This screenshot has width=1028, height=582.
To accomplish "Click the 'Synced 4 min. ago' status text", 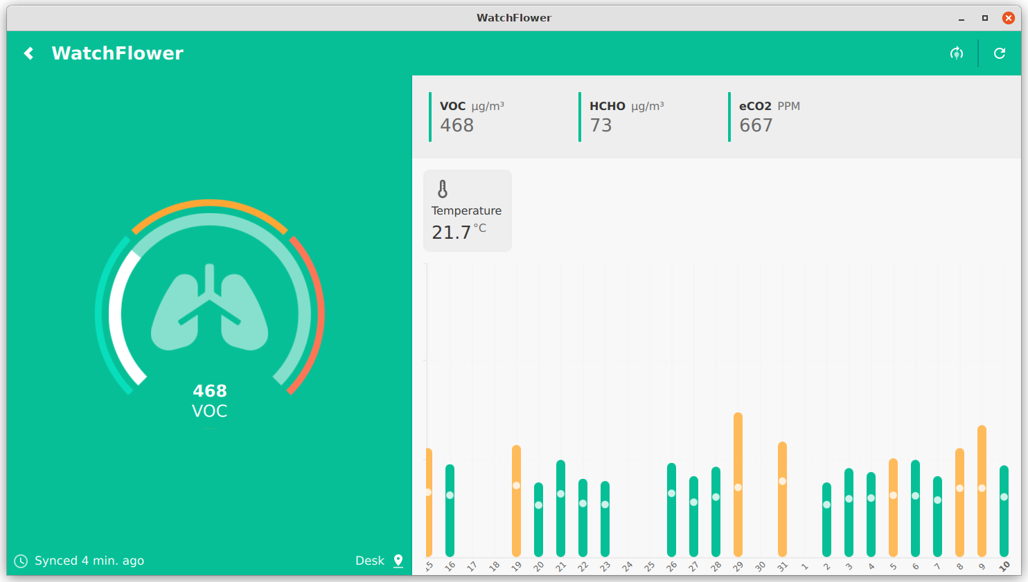I will click(89, 561).
